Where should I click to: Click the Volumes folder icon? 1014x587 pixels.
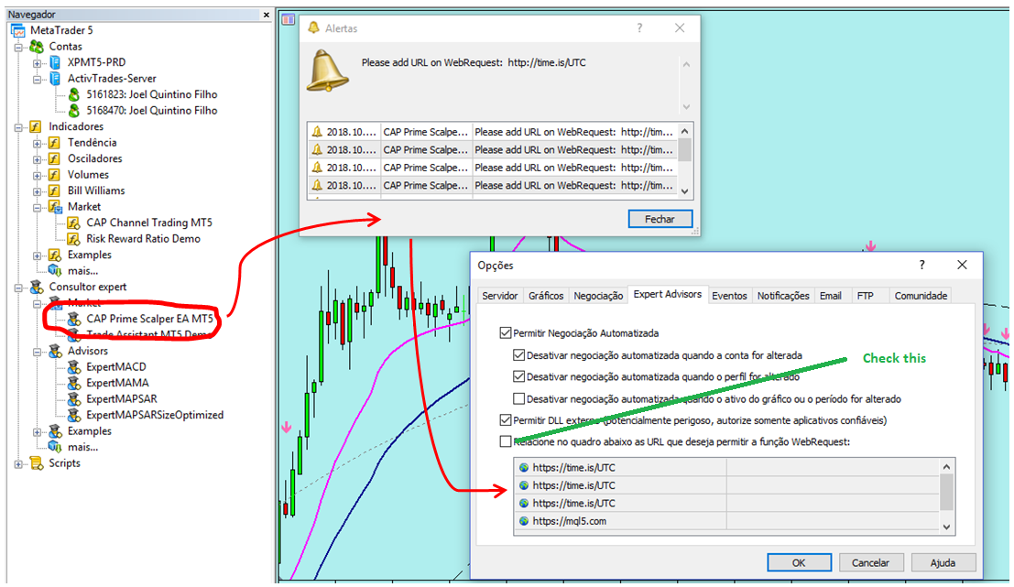coord(55,175)
